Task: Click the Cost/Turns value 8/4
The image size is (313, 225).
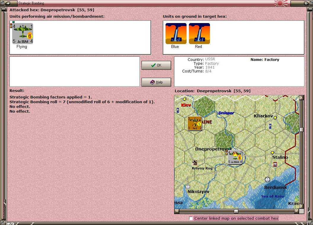Action: click(x=208, y=71)
